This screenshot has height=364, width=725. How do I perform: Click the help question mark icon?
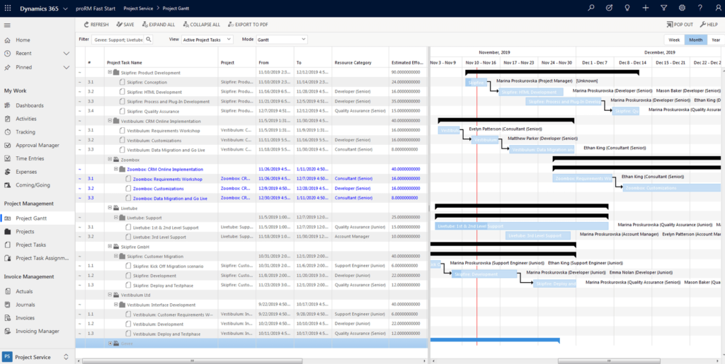pyautogui.click(x=700, y=8)
